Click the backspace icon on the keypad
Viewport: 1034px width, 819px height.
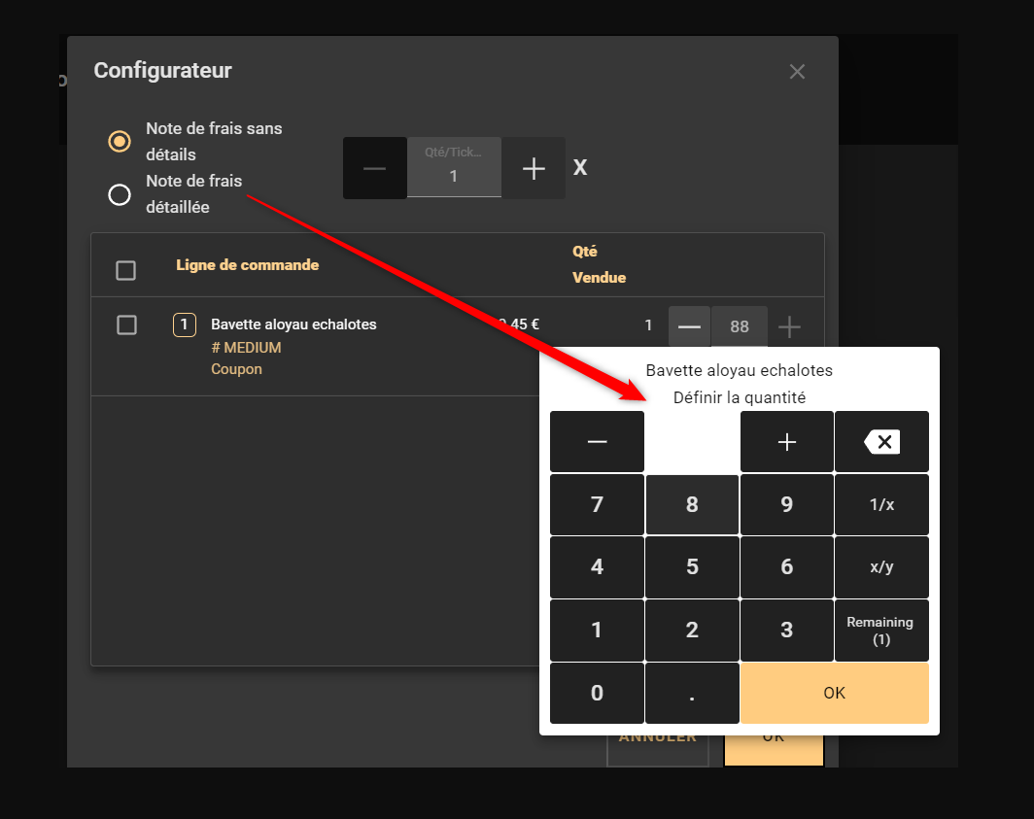[x=881, y=442]
